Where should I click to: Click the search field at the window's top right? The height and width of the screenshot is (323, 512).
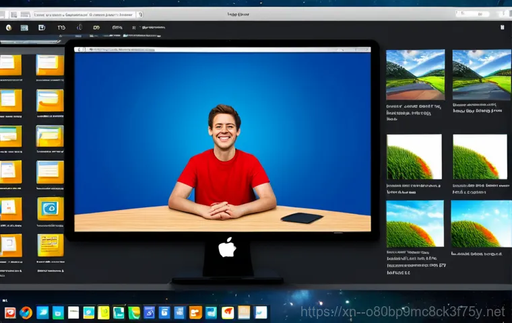click(472, 13)
